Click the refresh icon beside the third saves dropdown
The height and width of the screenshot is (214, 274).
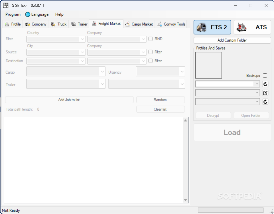[x=265, y=102]
